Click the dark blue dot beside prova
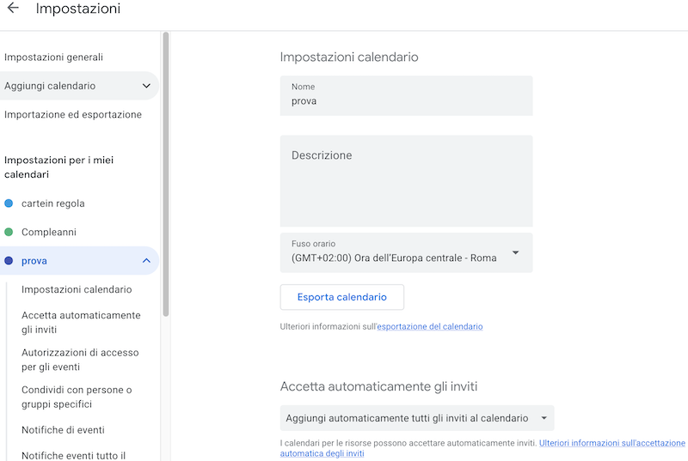 coord(9,260)
